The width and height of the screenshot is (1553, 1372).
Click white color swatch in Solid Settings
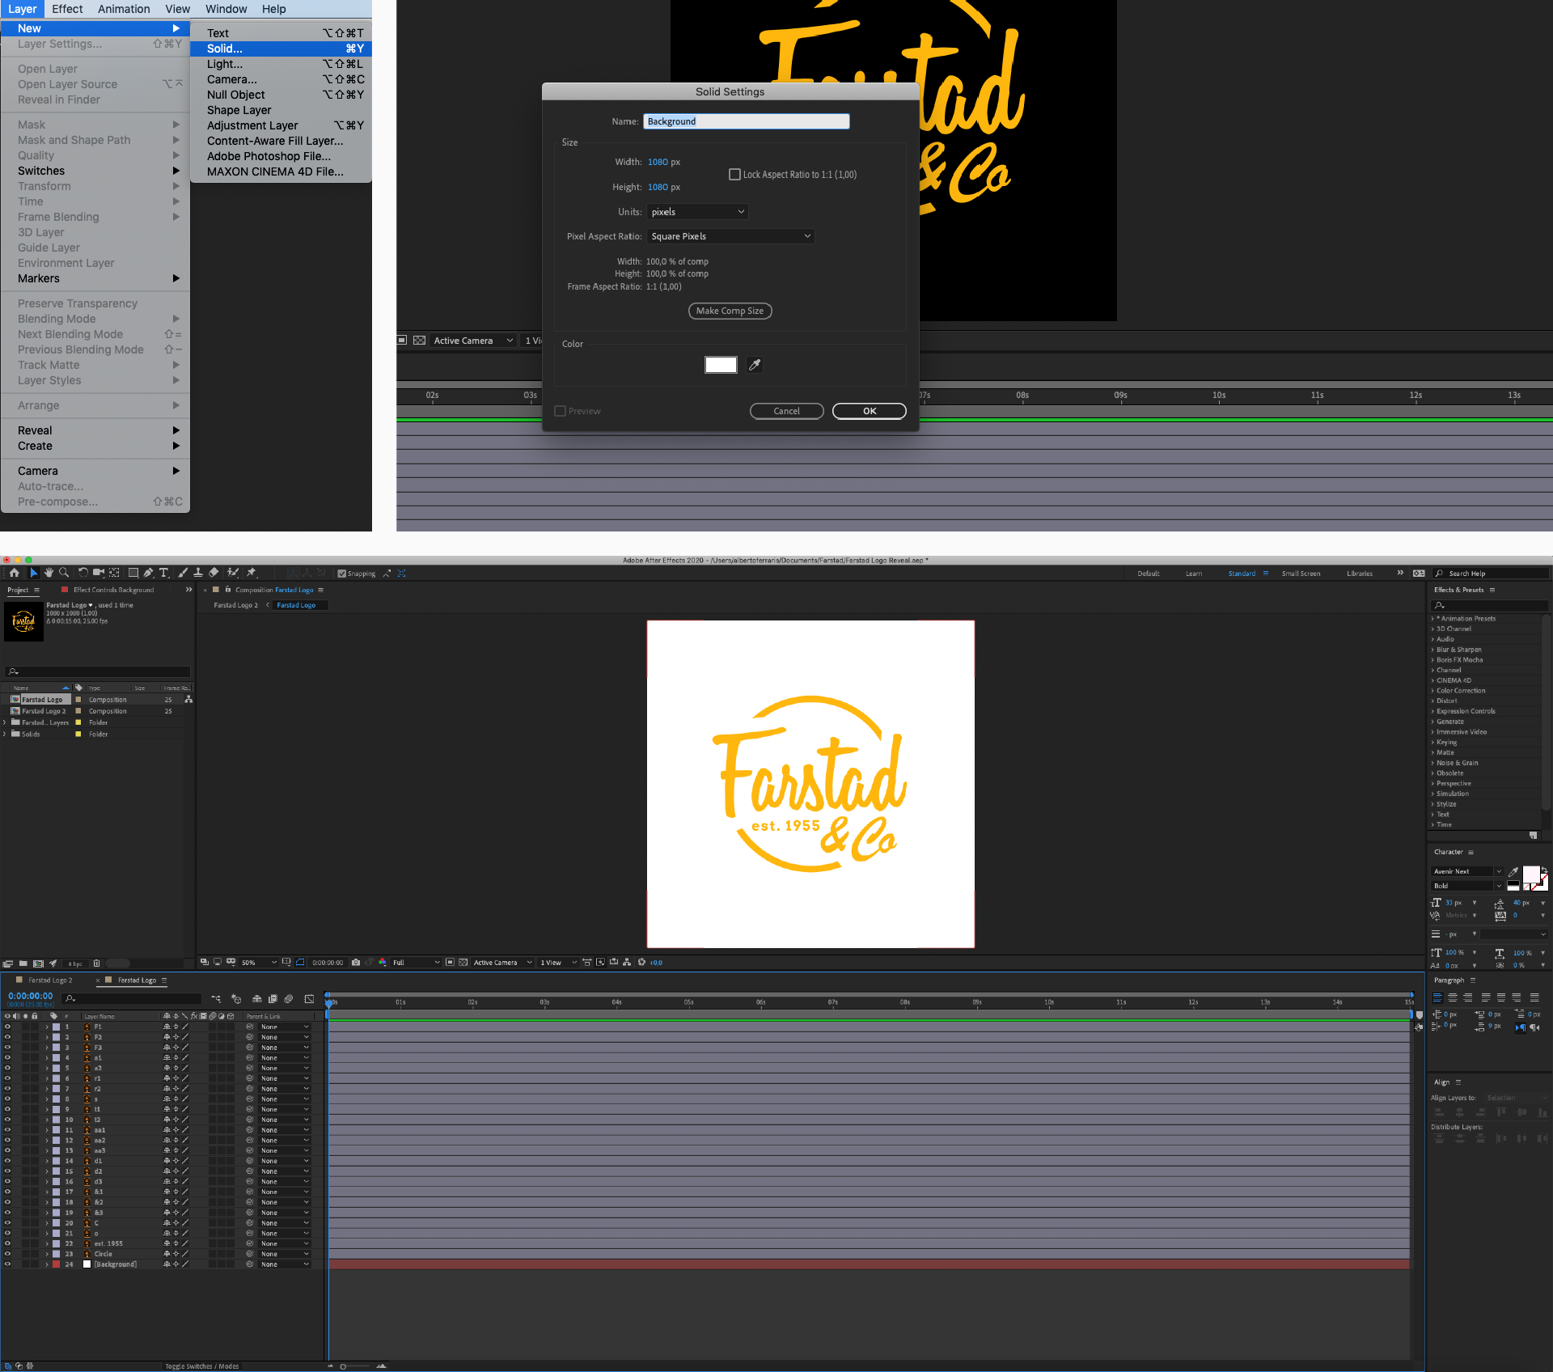[721, 365]
